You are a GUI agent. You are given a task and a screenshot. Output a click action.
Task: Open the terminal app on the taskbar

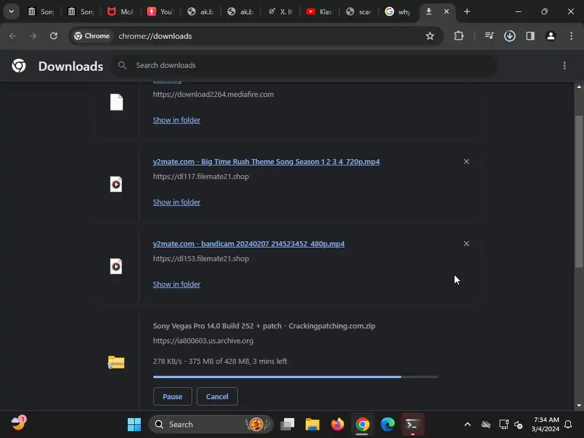click(x=412, y=424)
